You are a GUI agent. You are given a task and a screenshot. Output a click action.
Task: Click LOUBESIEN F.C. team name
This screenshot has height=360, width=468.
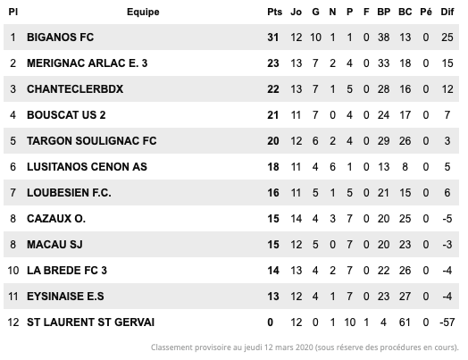pos(69,193)
